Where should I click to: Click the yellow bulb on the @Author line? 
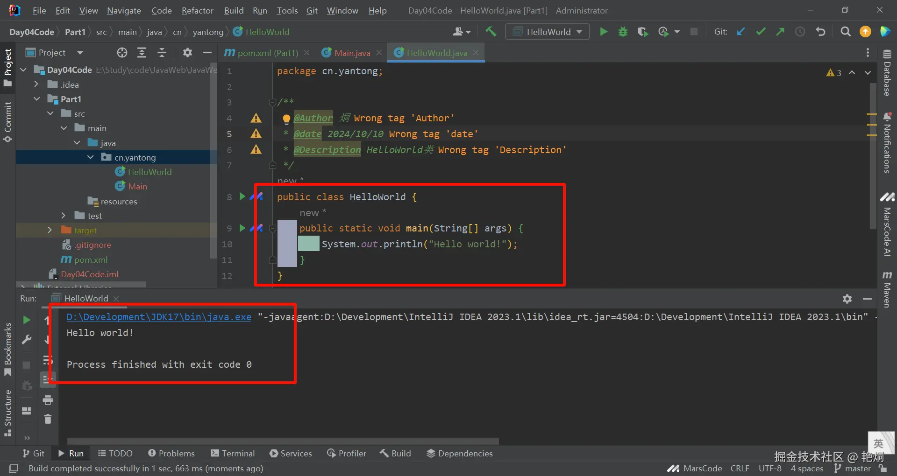tap(286, 119)
